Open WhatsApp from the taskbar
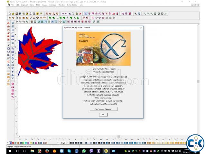 pos(84,151)
